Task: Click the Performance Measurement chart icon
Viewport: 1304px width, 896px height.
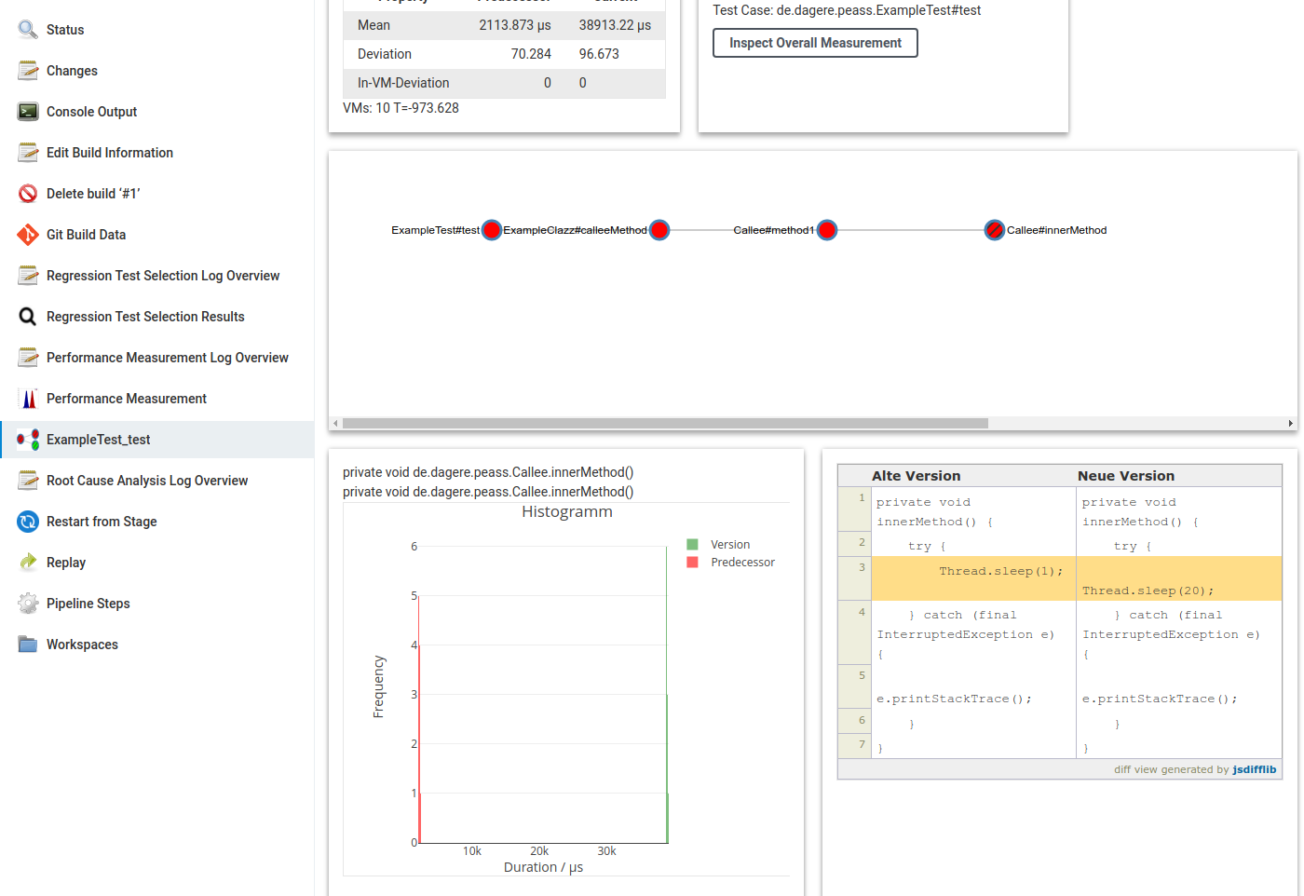Action: point(28,399)
